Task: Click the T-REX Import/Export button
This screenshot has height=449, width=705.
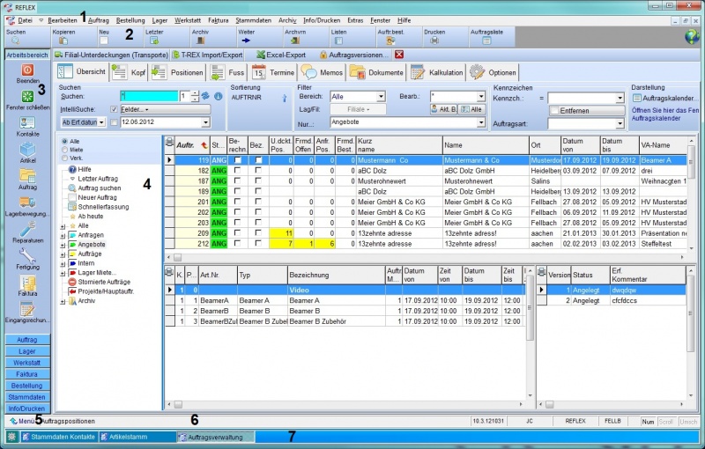Action: (207, 55)
